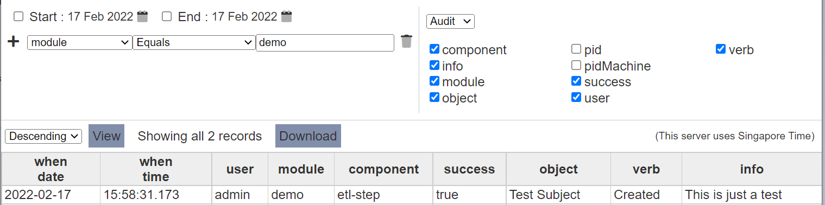
Task: Uncheck the component column checkbox
Action: point(434,49)
